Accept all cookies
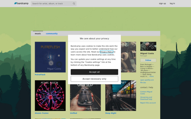 [95, 72]
